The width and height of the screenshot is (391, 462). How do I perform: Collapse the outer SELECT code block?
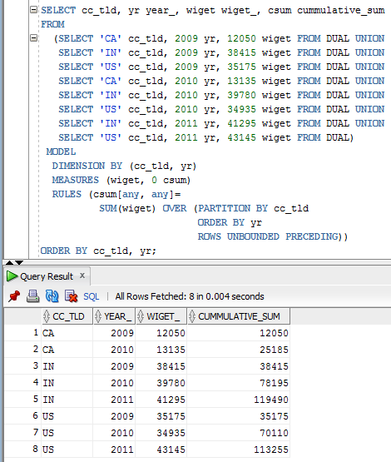[x=34, y=10]
